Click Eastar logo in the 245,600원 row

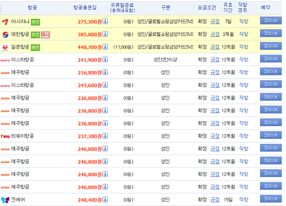(5, 86)
